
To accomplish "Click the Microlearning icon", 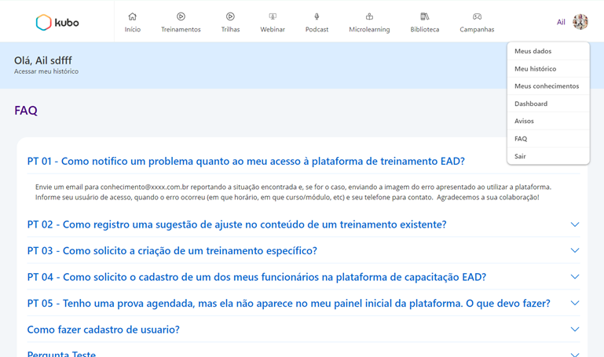I will tap(369, 16).
